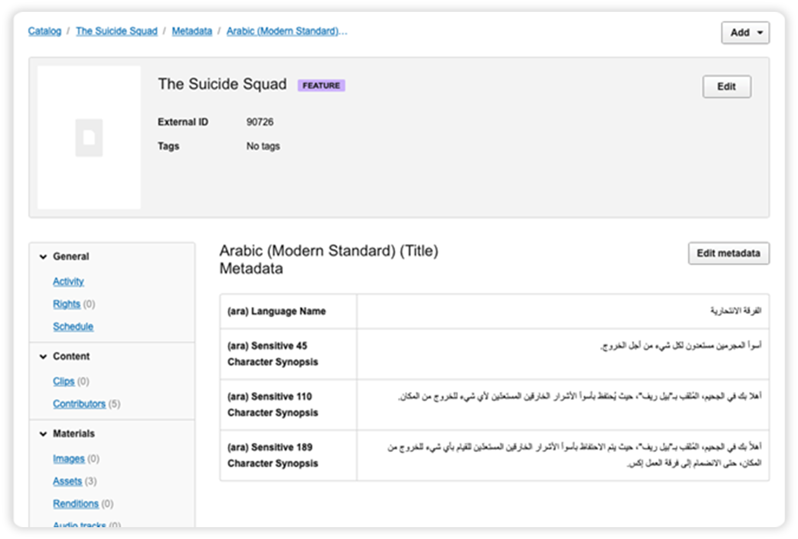
Task: Click the FEATURE type badge
Action: pyautogui.click(x=321, y=85)
